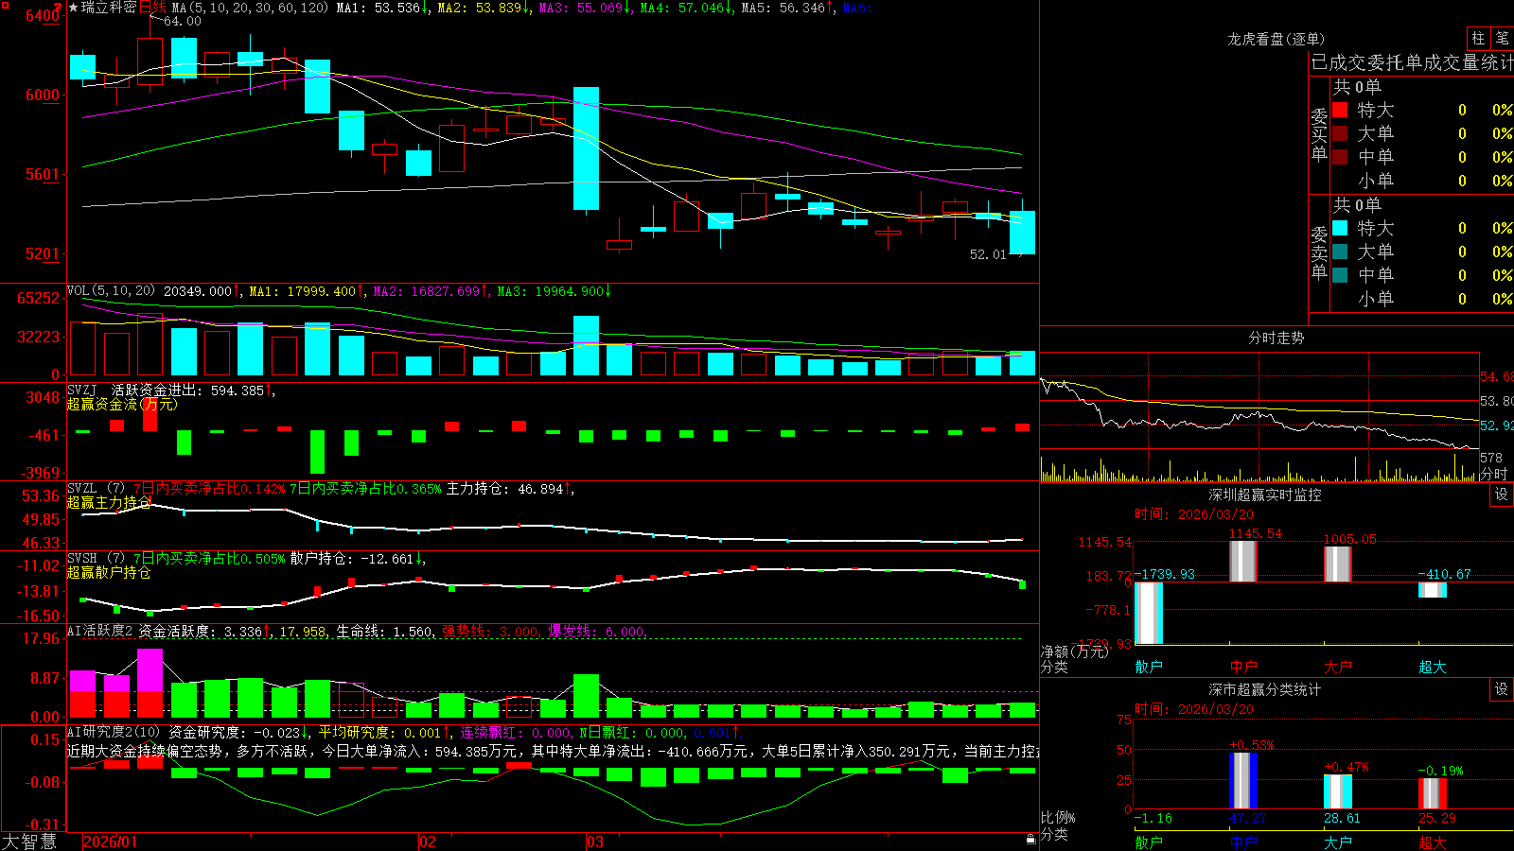Viewport: 1514px width, 851px height.
Task: Click the star icon beside 瑞立科密
Action: 74,8
